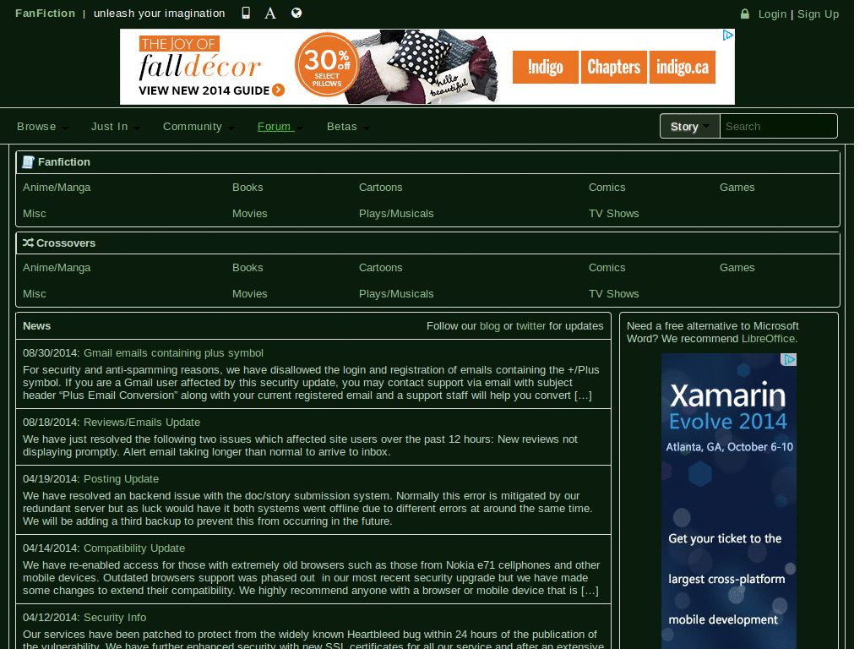Click the twitter link in News header

pyautogui.click(x=530, y=326)
